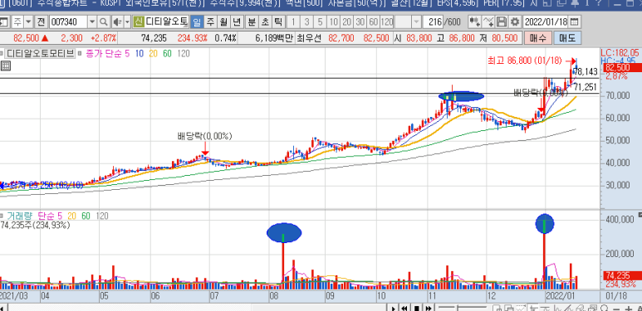Expand the market type (주) dropdown arrow

coord(28,22)
